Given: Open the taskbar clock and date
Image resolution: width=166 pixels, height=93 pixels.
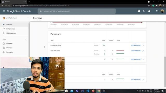Looking at the screenshot, I should point(157,91).
